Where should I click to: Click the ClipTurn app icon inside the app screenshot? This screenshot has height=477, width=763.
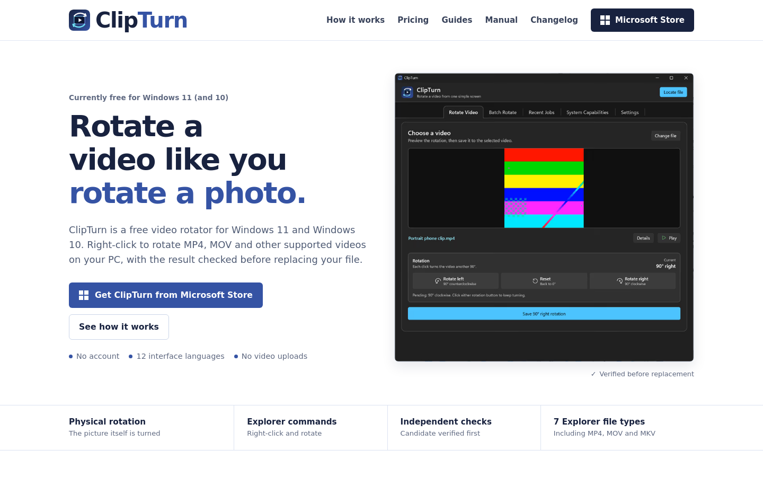coord(407,92)
